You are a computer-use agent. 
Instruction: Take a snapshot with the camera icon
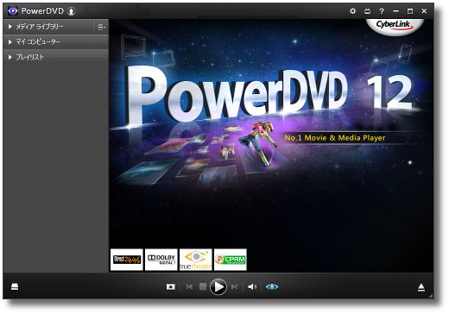click(171, 286)
